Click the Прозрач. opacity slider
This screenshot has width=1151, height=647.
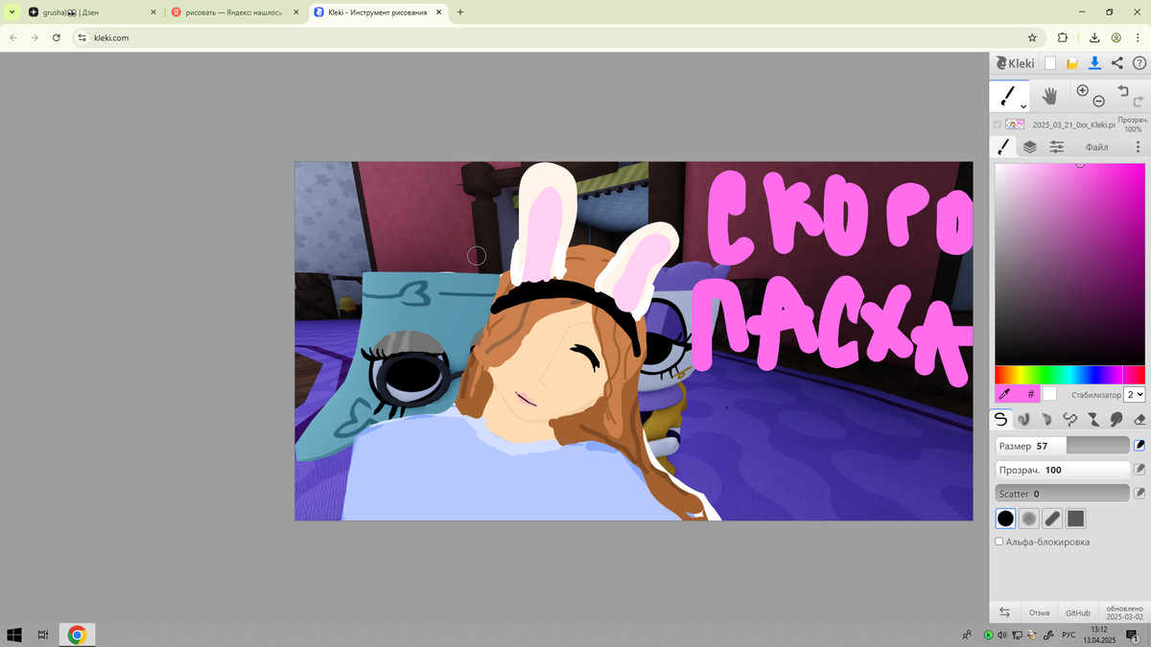[x=1062, y=470]
